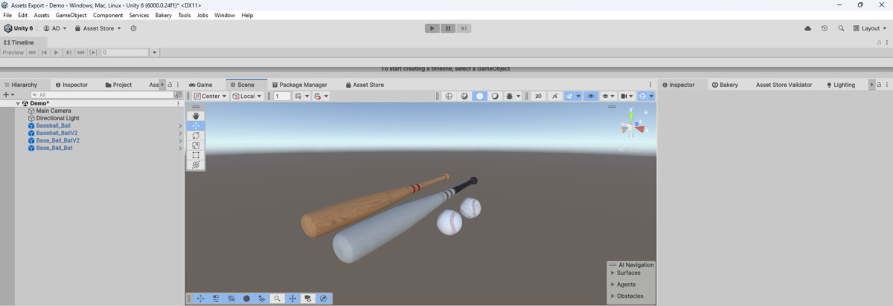893x306 pixels.
Task: Switch to wireframe draw mode globe
Action: [449, 96]
